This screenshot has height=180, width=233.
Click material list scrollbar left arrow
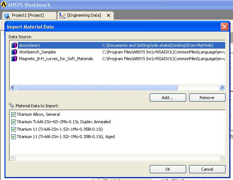coord(13,157)
